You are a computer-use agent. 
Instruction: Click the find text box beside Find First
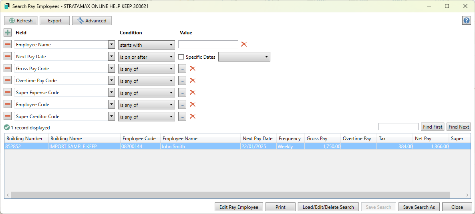point(399,127)
